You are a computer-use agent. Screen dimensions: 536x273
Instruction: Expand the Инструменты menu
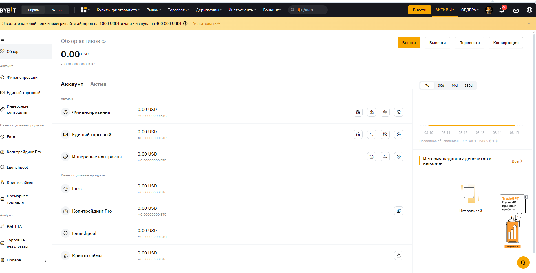point(242,10)
